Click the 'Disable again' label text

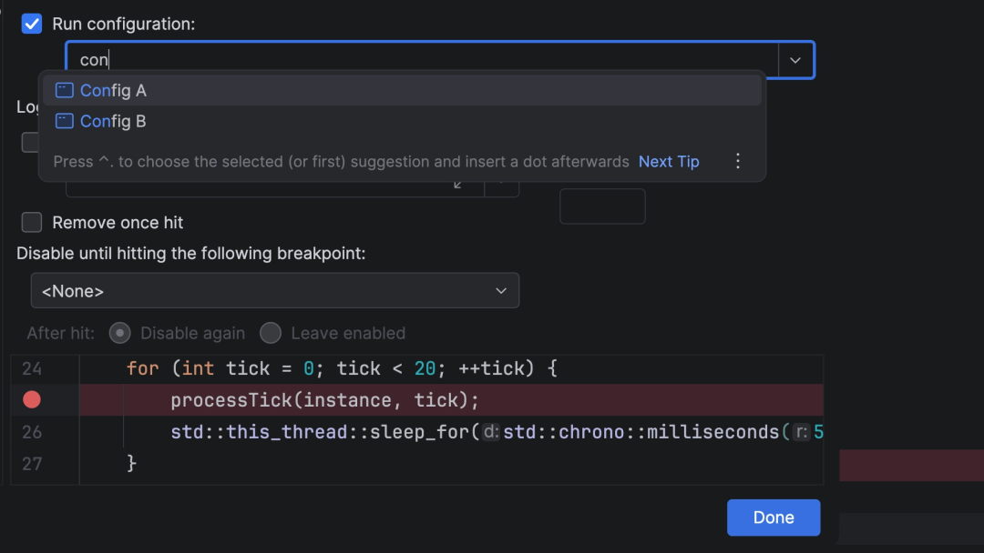tap(192, 333)
